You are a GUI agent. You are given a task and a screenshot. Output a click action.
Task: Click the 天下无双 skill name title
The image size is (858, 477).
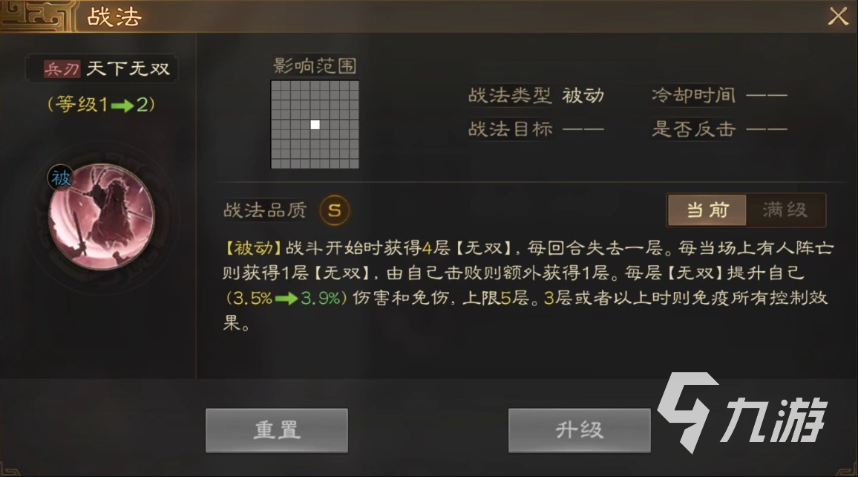click(x=128, y=69)
